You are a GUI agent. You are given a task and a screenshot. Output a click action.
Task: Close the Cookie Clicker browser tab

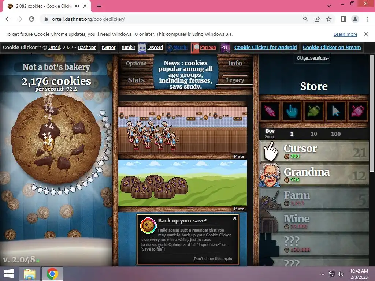pos(85,6)
